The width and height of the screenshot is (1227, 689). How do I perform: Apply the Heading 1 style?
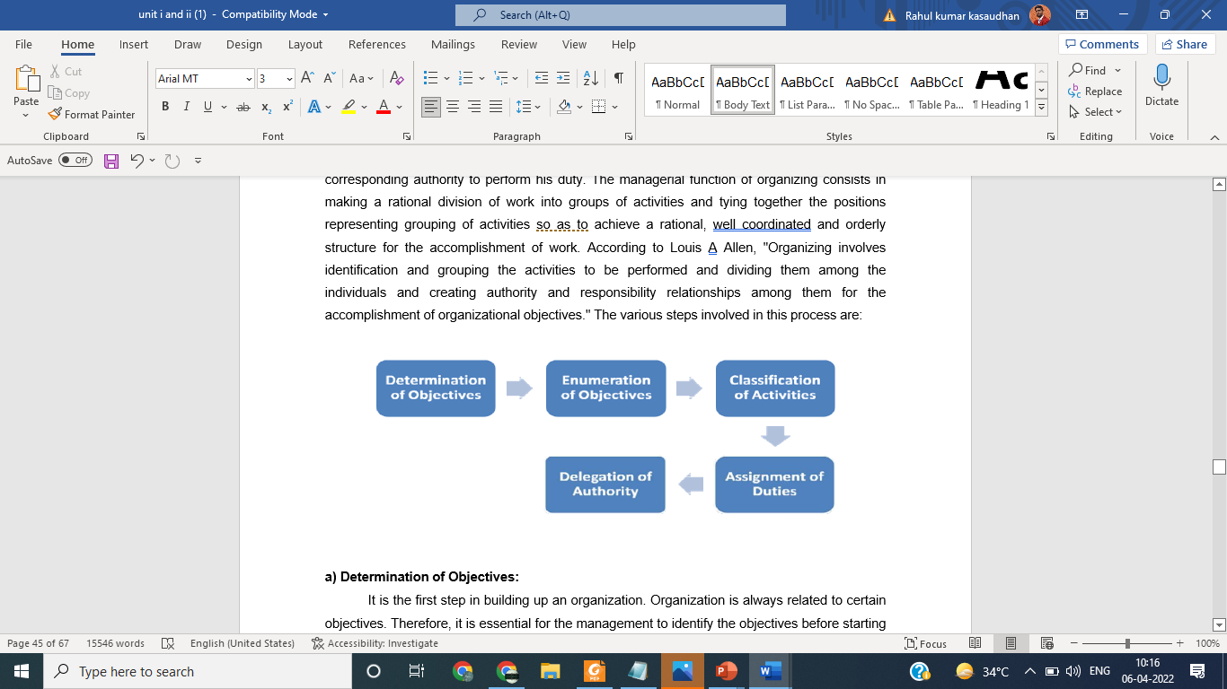[x=1001, y=91]
